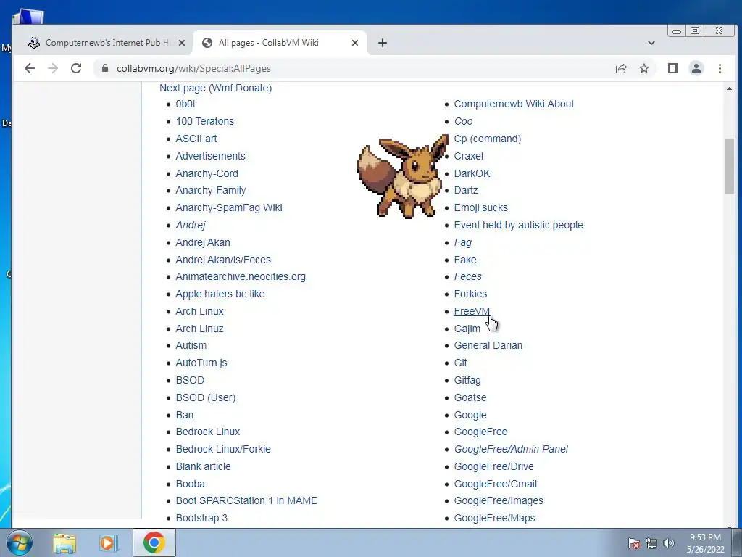
Task: Click the Chrome taskbar icon
Action: click(154, 542)
